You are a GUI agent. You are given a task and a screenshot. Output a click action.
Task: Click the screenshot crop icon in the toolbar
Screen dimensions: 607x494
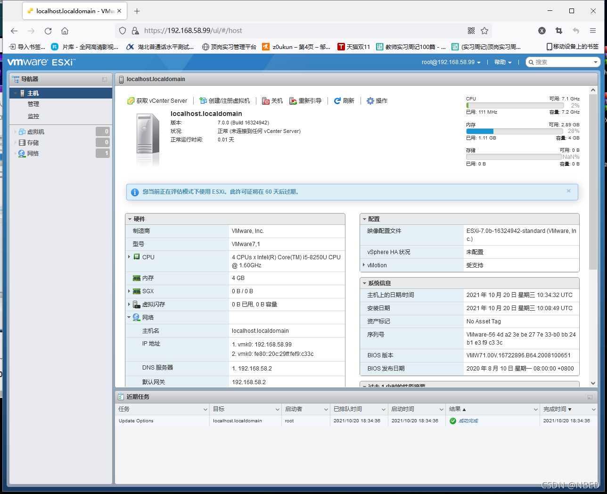pos(559,31)
